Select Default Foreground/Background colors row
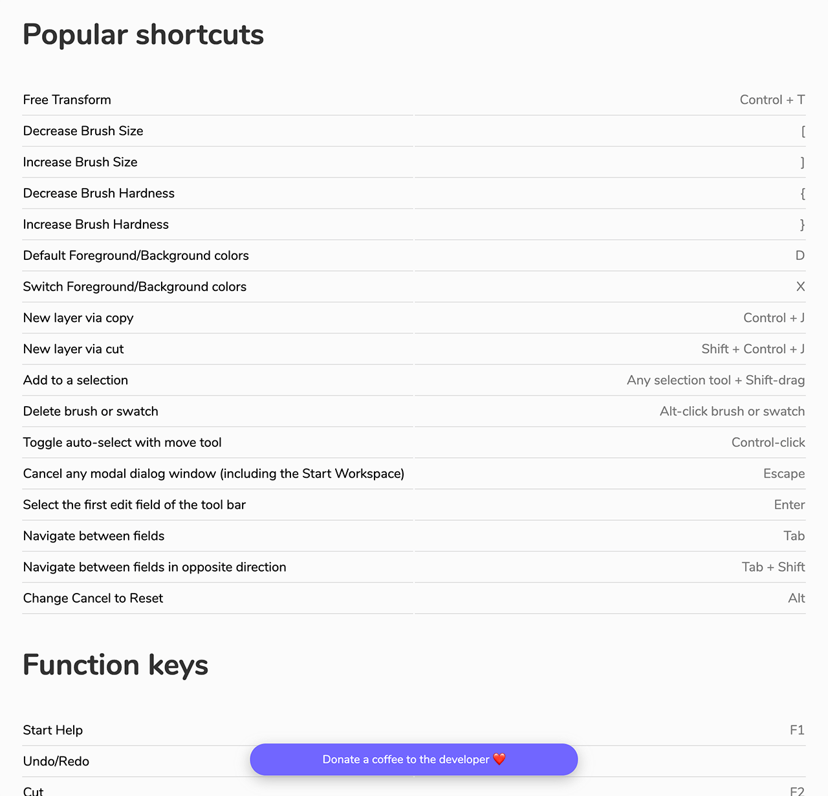828x796 pixels. click(x=136, y=255)
